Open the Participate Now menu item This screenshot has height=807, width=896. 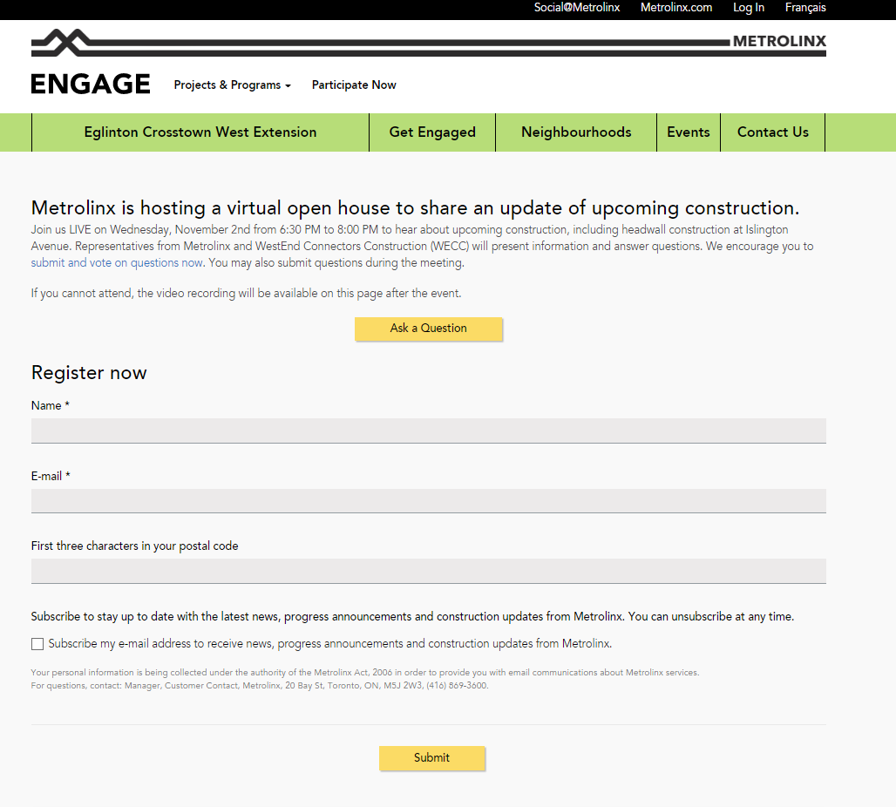coord(354,85)
